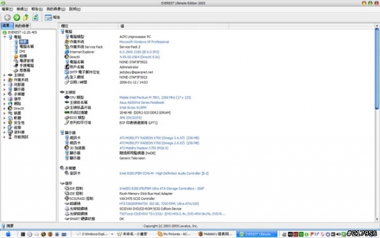Select the DMI tree item

[x=23, y=51]
